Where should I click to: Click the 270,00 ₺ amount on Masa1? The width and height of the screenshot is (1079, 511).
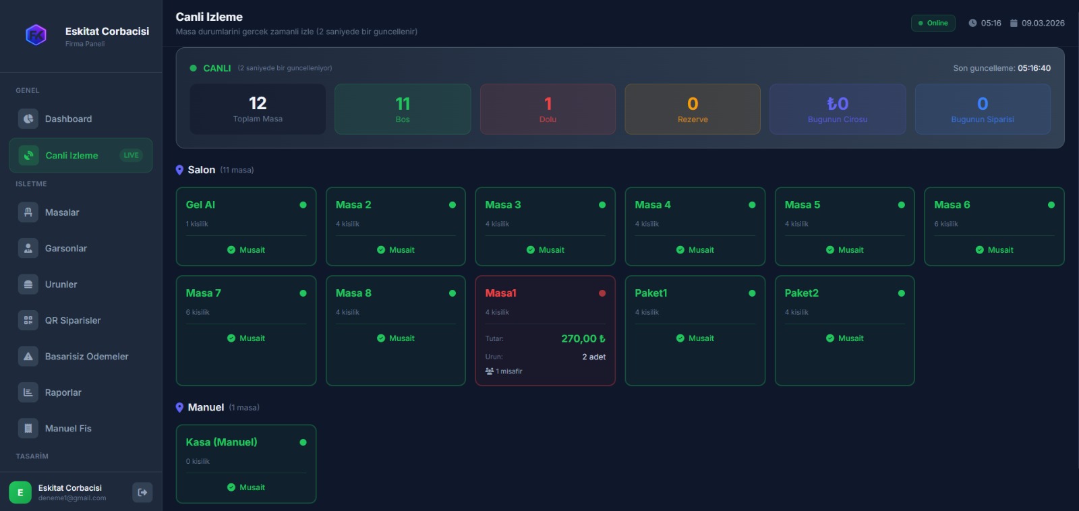coord(583,338)
